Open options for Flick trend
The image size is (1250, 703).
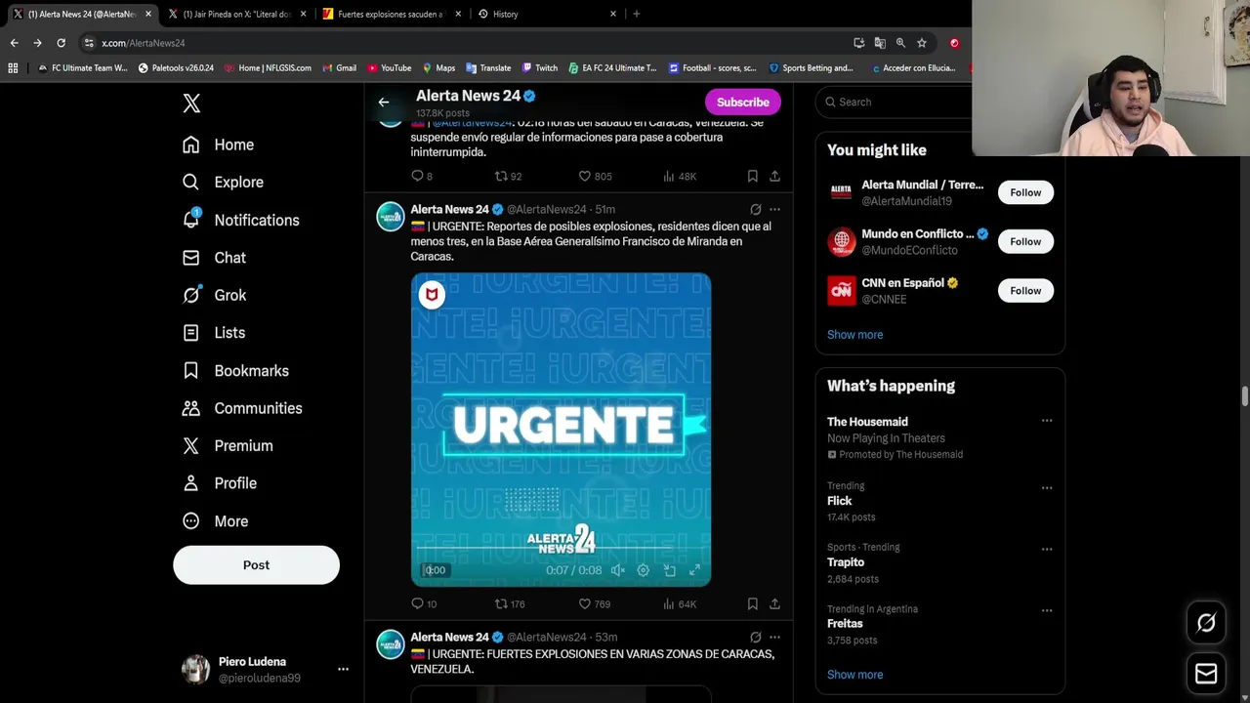[x=1047, y=487]
